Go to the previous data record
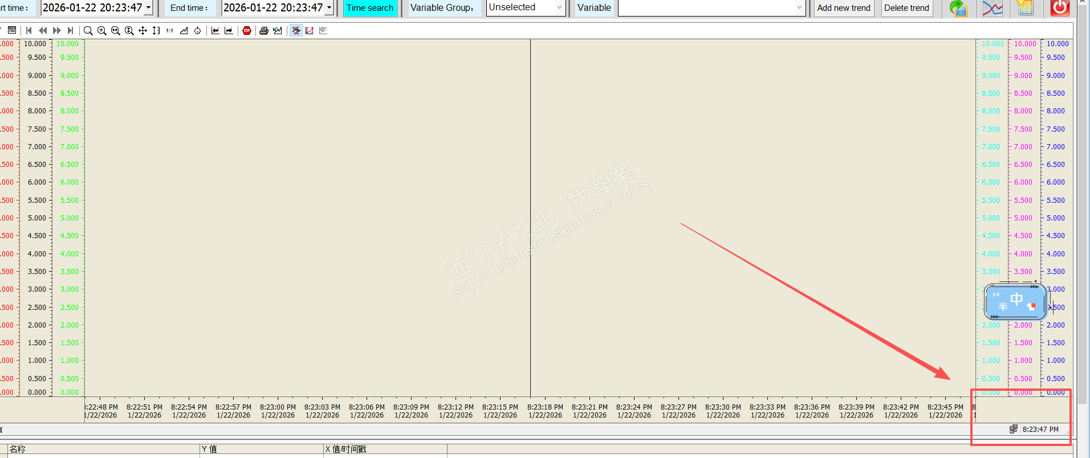1090x458 pixels. tap(43, 30)
